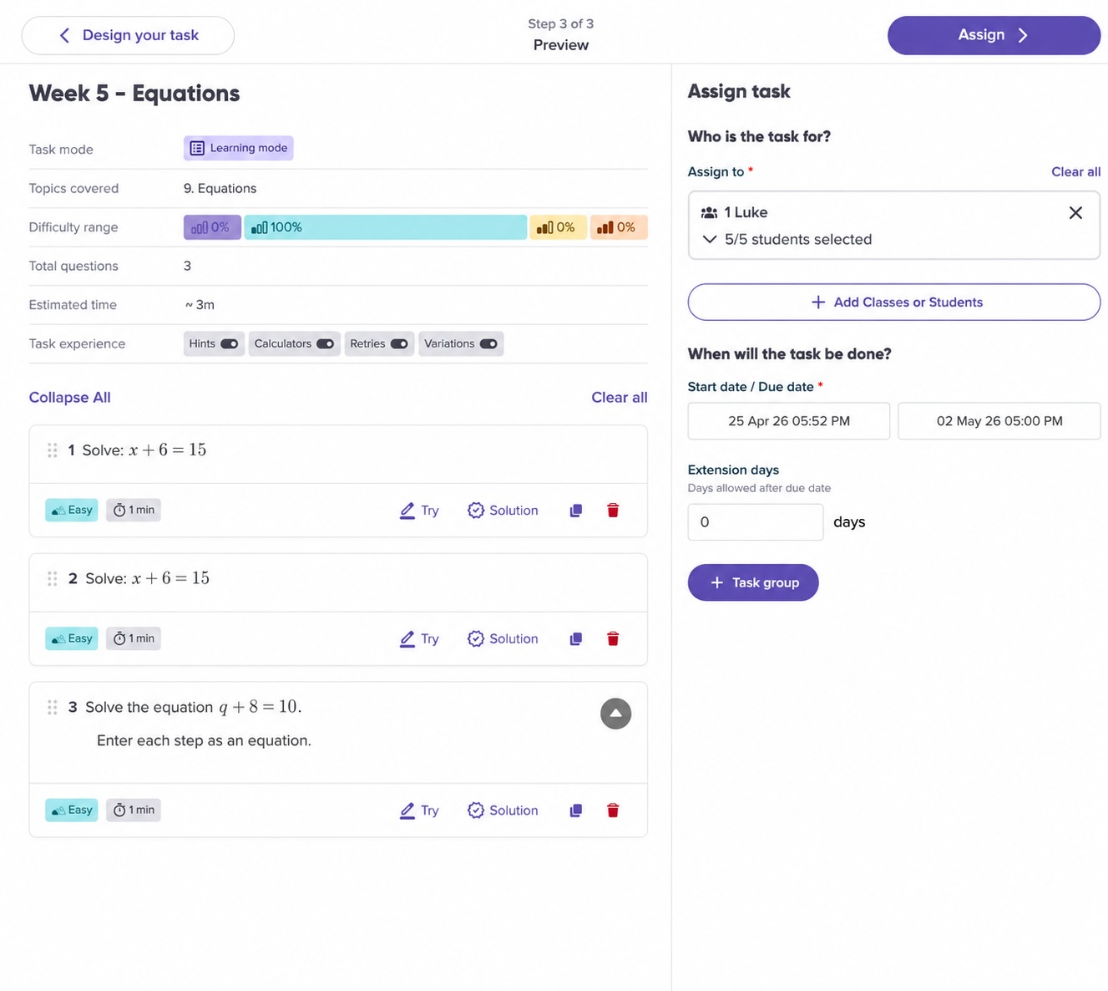Remove class 1 Luke with the X icon
Image resolution: width=1108 pixels, height=991 pixels.
tap(1075, 213)
